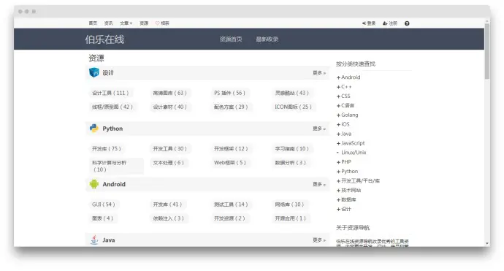Expand the Java category in sidebar
The width and height of the screenshot is (504, 271).
(344, 134)
